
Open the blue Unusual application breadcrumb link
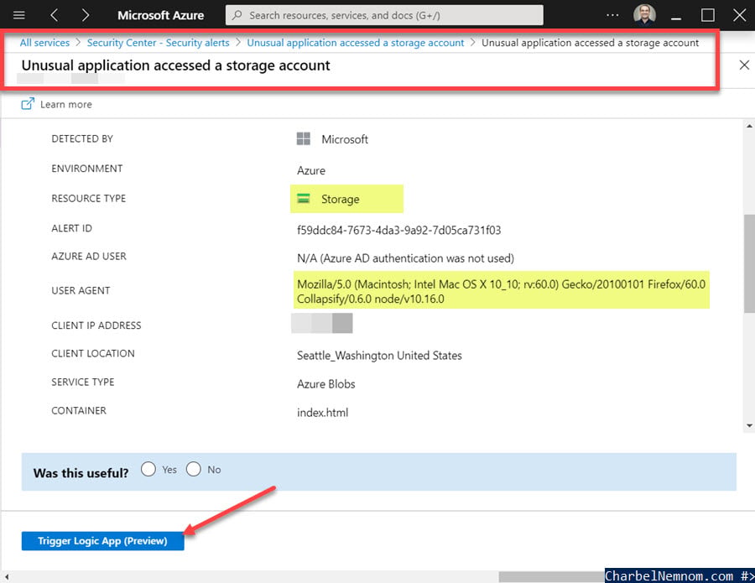point(356,43)
